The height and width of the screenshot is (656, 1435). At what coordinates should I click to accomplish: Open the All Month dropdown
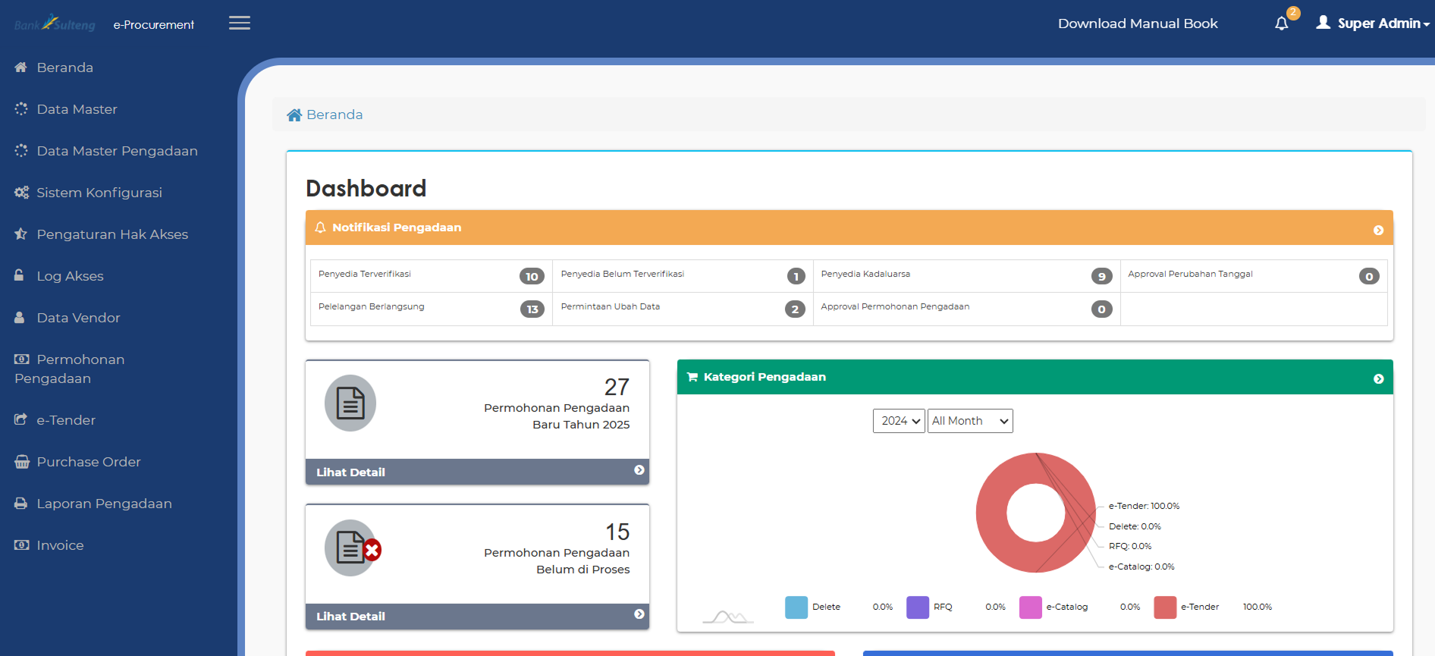(970, 421)
